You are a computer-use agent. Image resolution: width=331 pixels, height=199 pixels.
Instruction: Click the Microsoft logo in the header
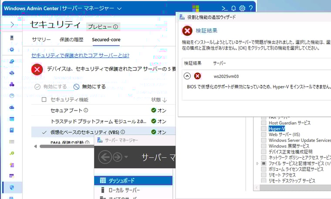click(196, 9)
